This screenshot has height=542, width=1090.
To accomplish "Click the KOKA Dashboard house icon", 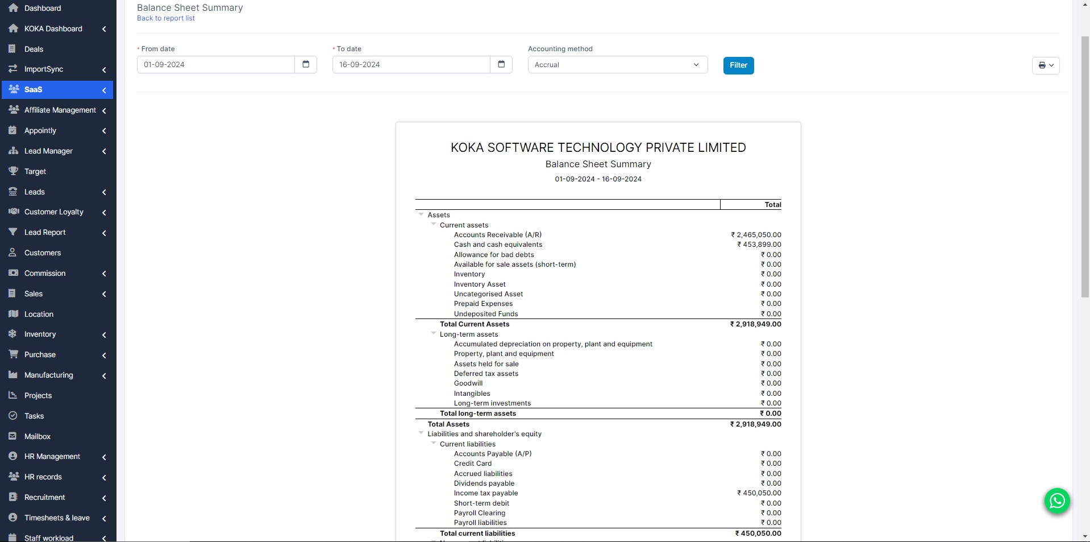I will coord(13,28).
